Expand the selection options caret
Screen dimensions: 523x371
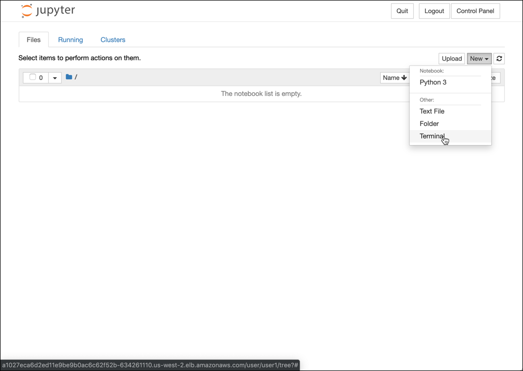(x=55, y=78)
